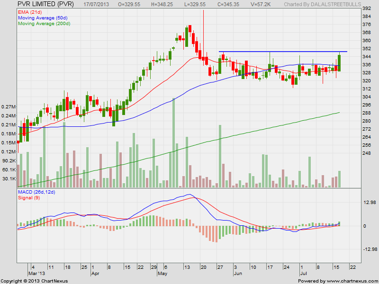This screenshot has width=379, height=284.
Task: Click the open price O=329.55
Action: 129,4
